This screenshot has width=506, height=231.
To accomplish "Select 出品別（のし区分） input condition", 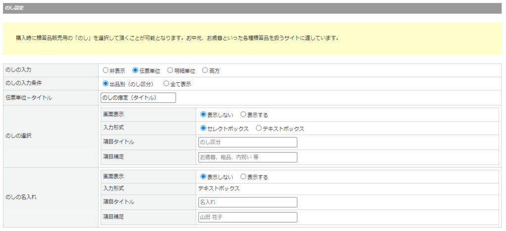I will point(105,84).
